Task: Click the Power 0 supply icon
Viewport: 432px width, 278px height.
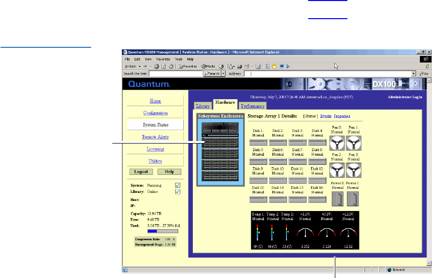Action: pyautogui.click(x=337, y=198)
